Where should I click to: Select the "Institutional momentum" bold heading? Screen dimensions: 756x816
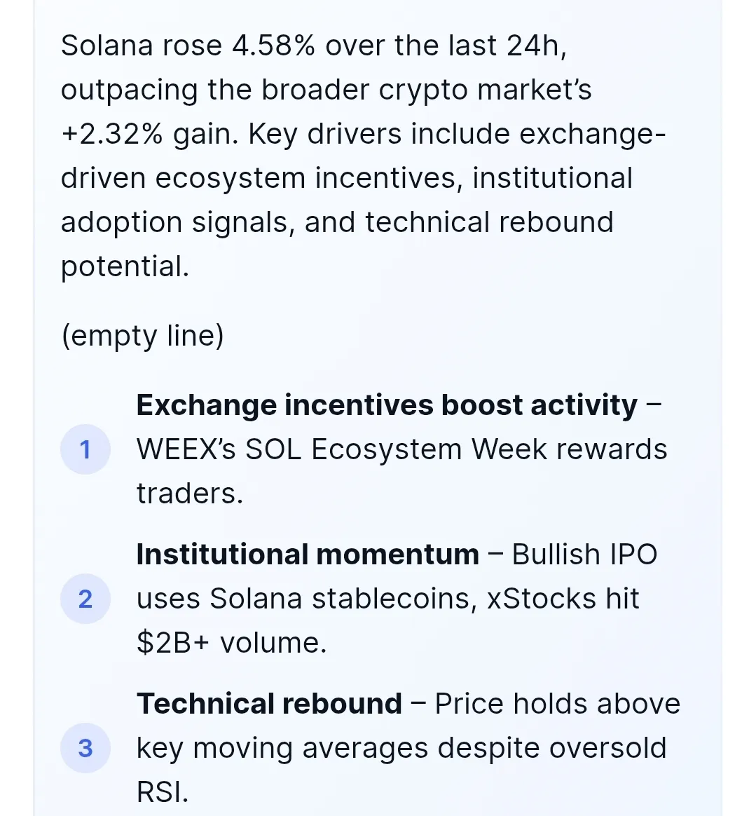point(308,555)
